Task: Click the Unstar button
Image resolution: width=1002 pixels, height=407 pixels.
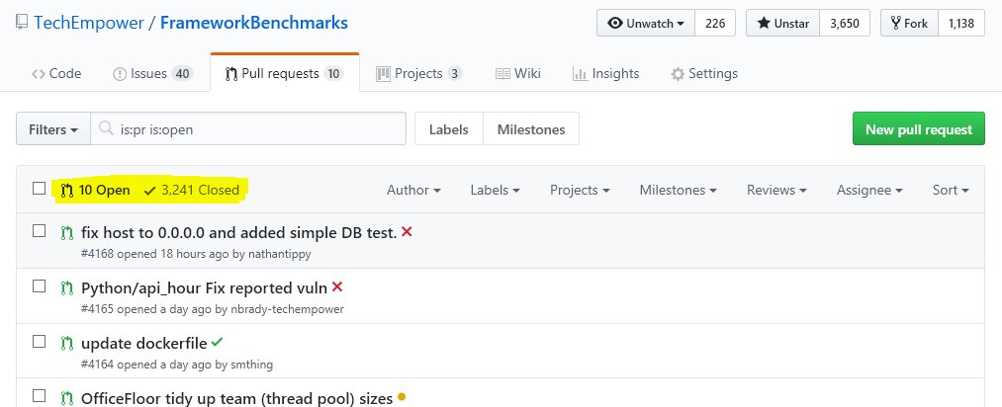Action: point(782,23)
